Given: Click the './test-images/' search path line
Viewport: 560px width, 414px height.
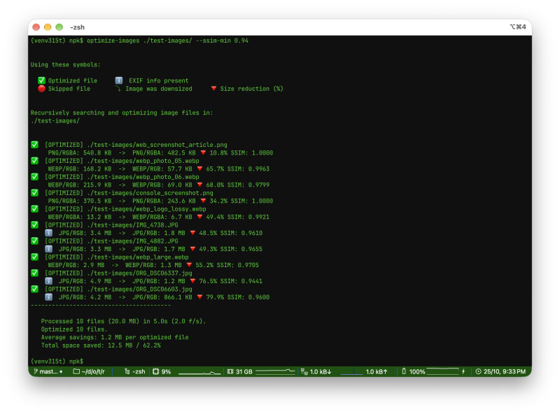Looking at the screenshot, I should [x=55, y=121].
